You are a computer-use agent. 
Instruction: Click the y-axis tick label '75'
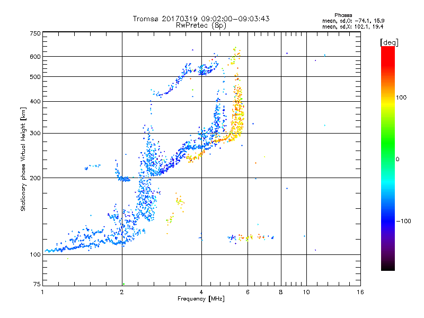click(x=37, y=284)
